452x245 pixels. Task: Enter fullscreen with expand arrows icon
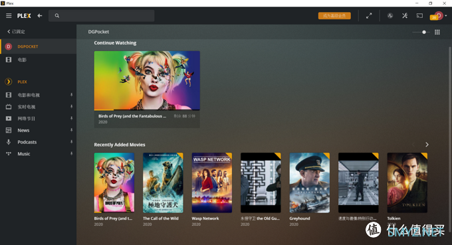pos(369,16)
